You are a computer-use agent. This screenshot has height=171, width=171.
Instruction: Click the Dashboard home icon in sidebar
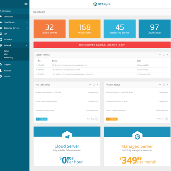point(1,16)
